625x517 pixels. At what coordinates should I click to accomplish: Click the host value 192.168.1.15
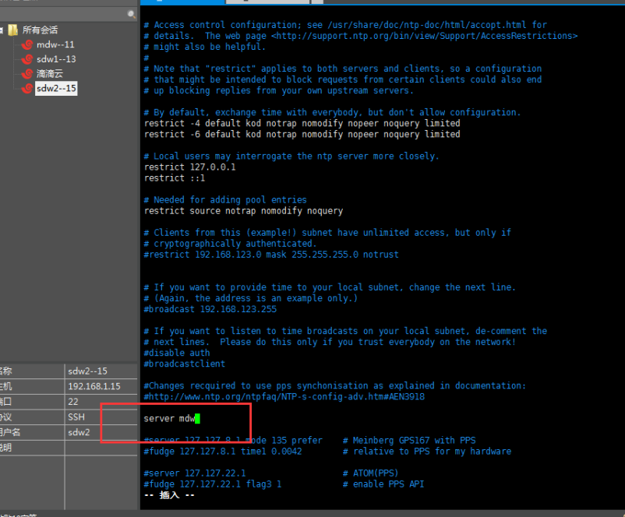pyautogui.click(x=94, y=386)
